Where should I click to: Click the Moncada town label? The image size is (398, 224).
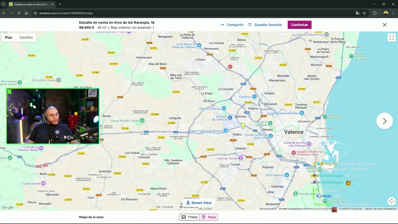pos(283,76)
